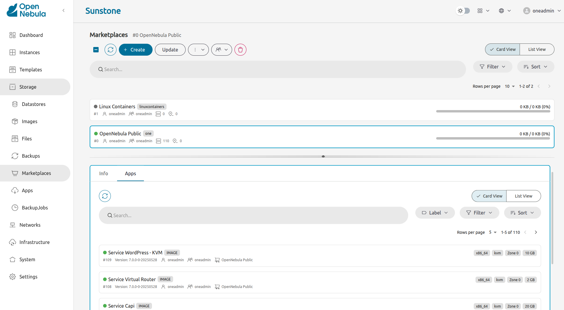Switch apps panel to List View

tap(523, 196)
